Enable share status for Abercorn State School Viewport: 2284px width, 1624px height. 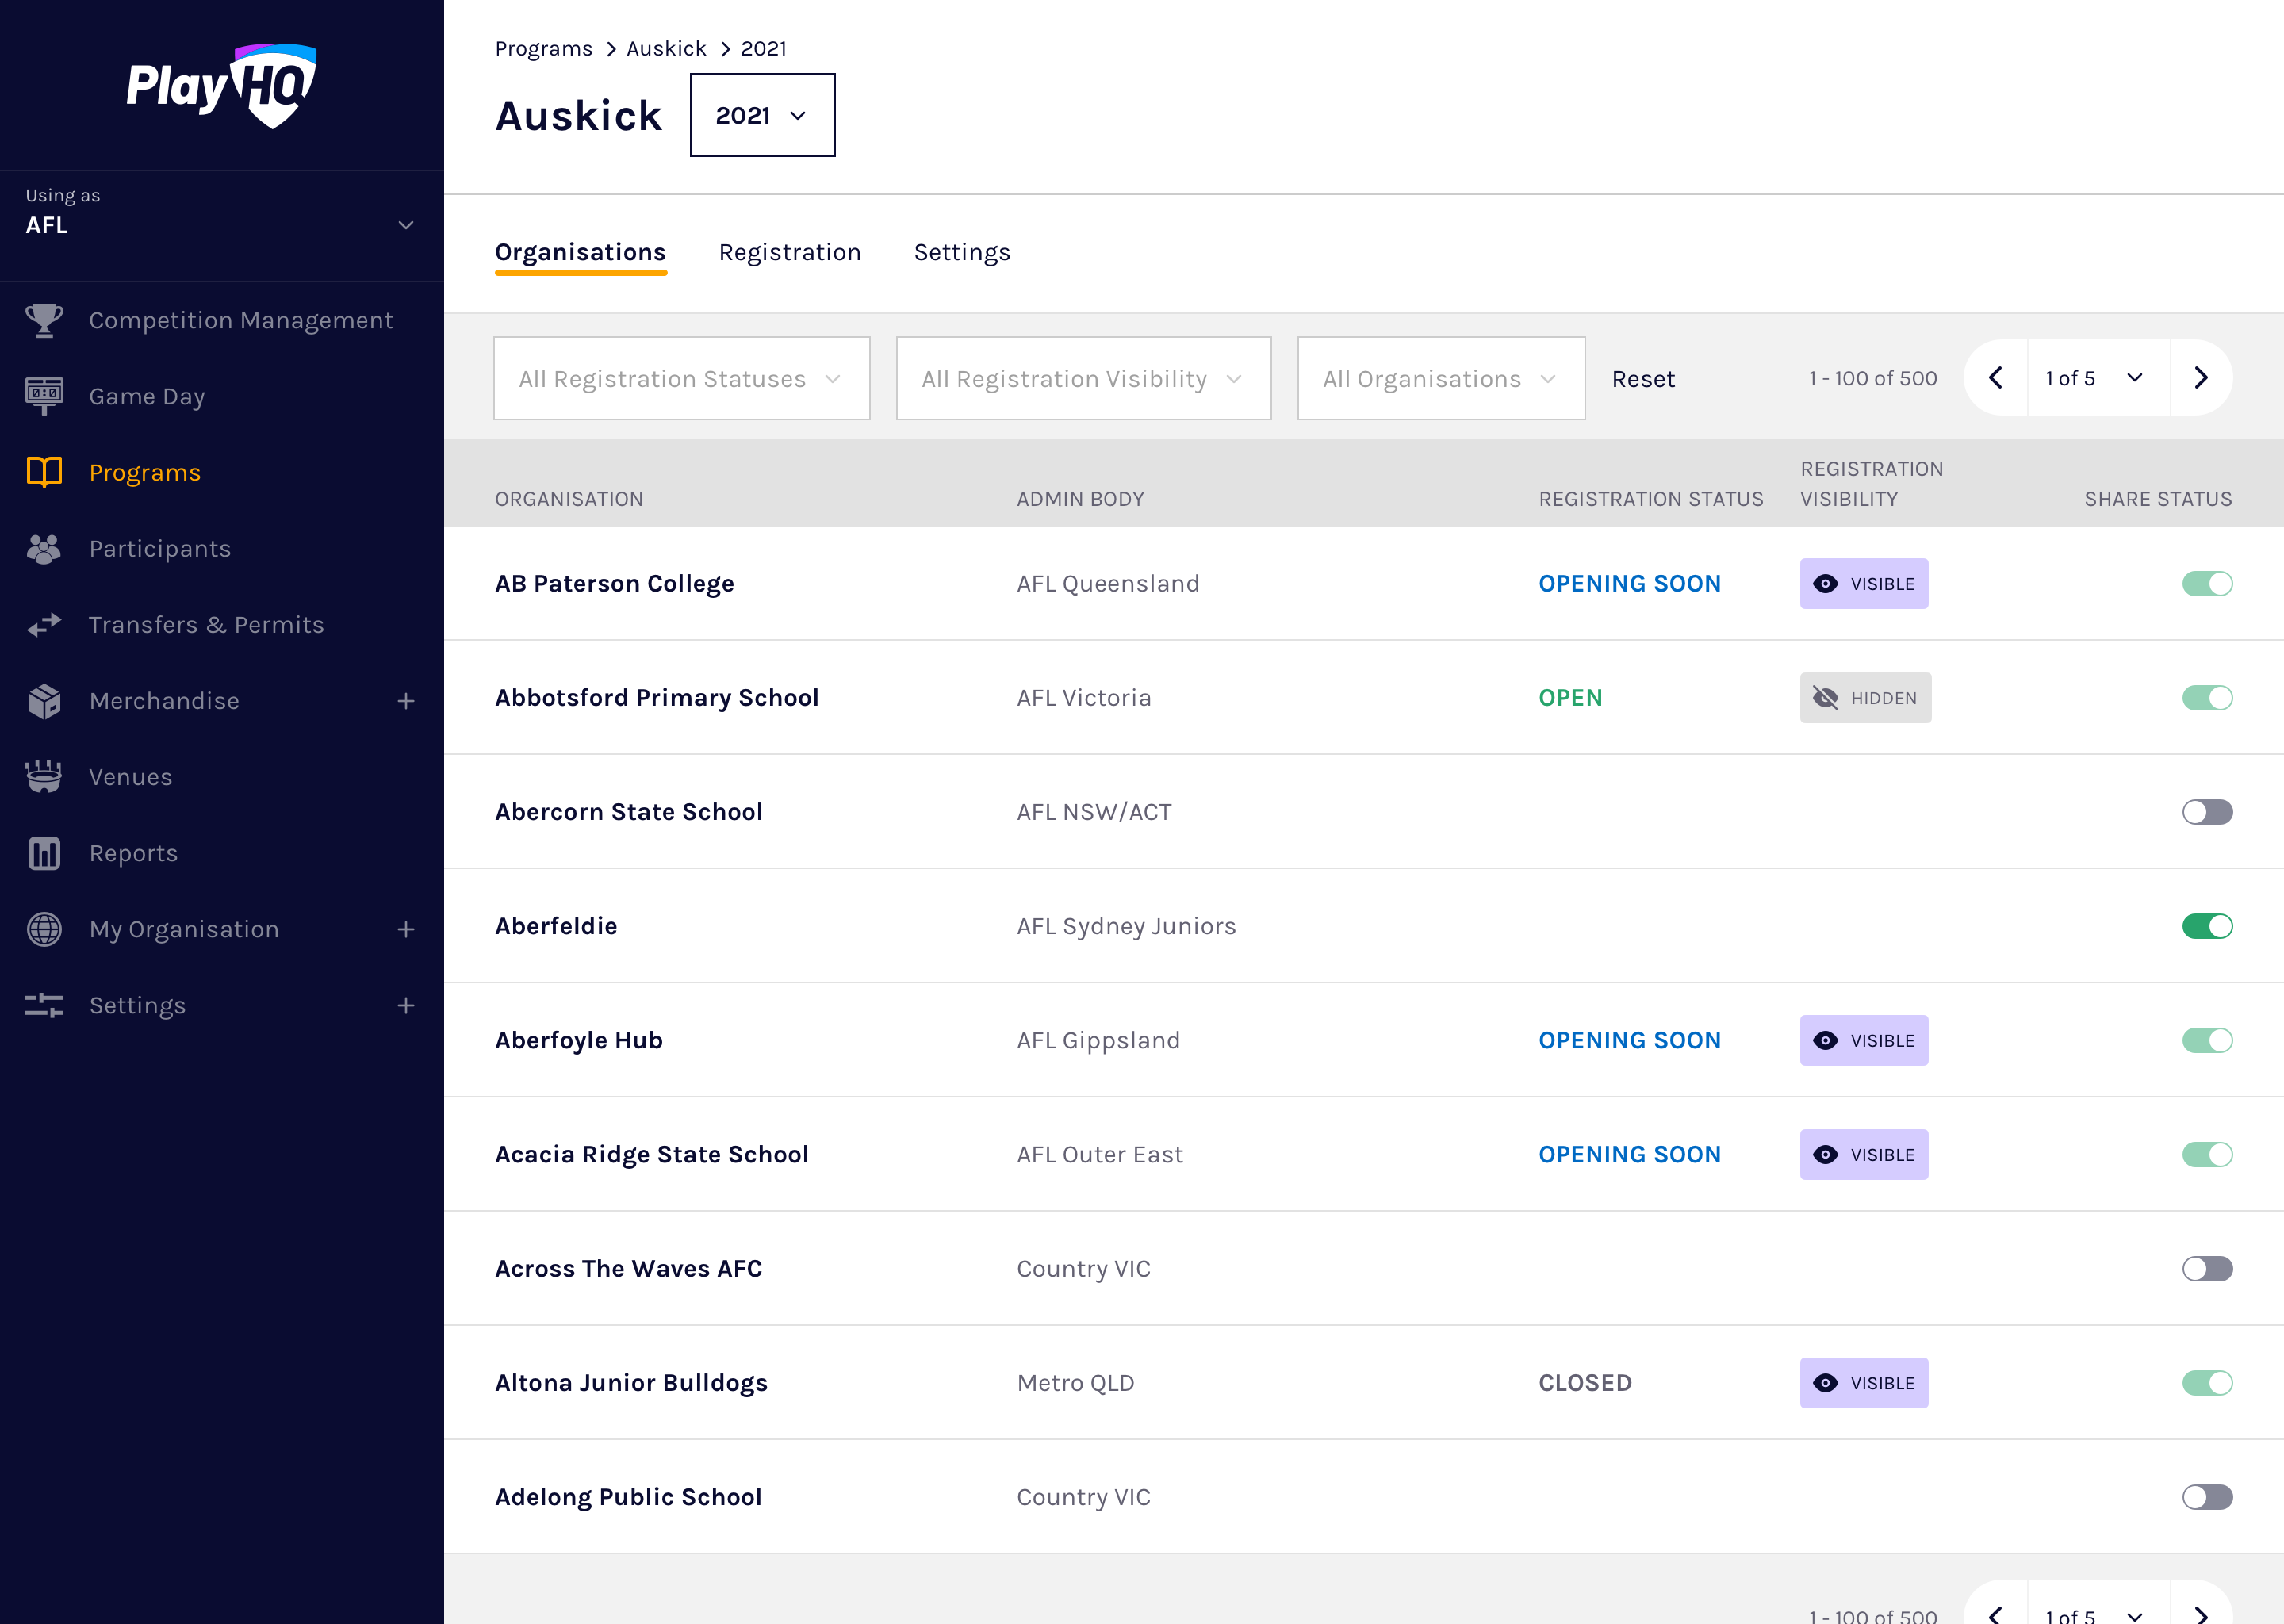click(x=2206, y=812)
